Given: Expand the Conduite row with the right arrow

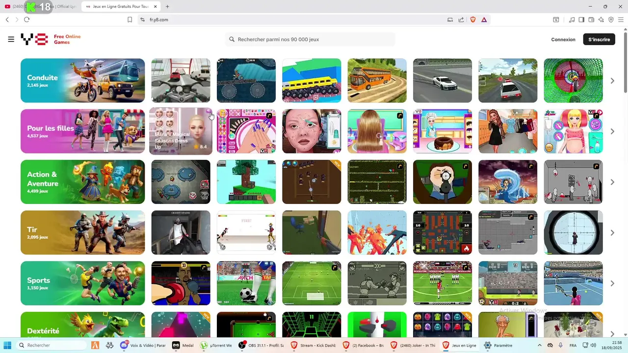Looking at the screenshot, I should [x=612, y=80].
